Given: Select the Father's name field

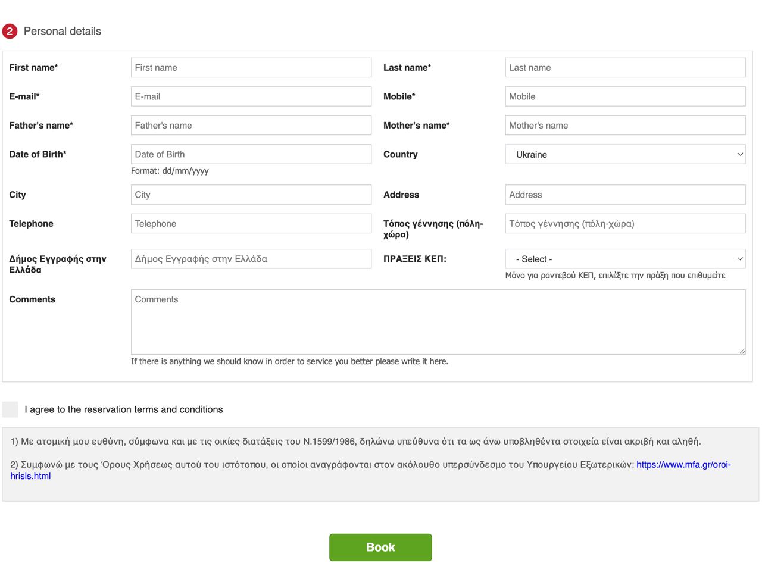Looking at the screenshot, I should pyautogui.click(x=251, y=126).
